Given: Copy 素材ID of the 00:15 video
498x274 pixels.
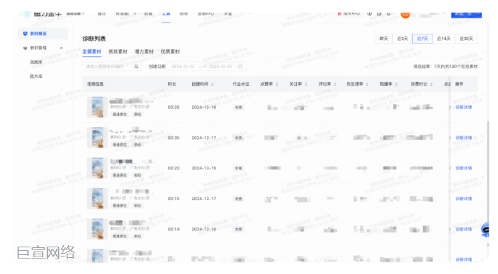Looking at the screenshot, I should point(124,198).
